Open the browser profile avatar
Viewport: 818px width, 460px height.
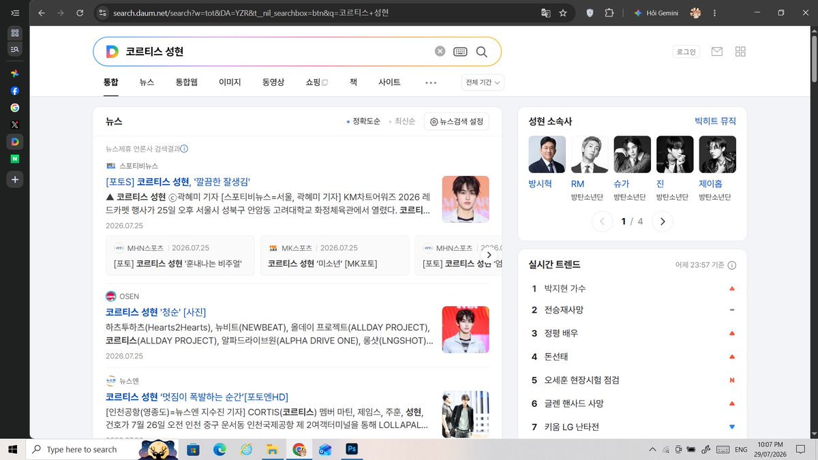[695, 13]
